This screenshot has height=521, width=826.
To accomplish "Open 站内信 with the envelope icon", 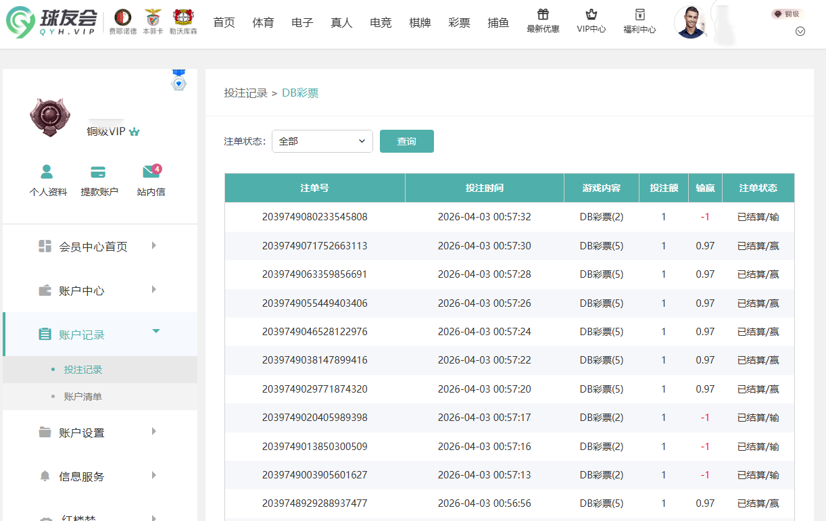I will click(x=150, y=172).
